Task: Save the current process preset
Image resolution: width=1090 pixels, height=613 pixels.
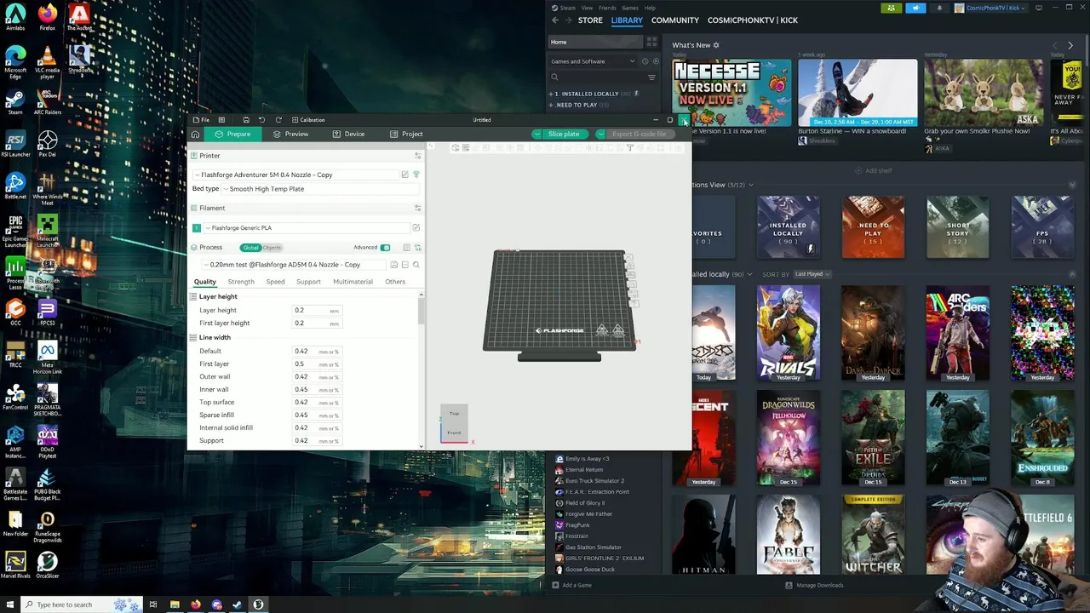Action: tap(394, 265)
